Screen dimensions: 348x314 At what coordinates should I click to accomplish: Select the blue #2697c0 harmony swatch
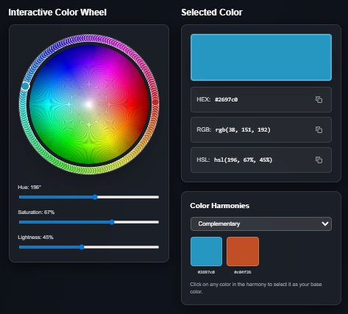click(x=206, y=251)
